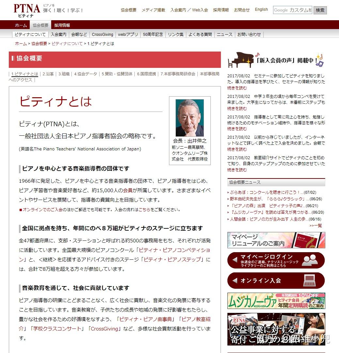The width and height of the screenshot is (339, 353).
Task: Click ホーム in the breadcrumb
Action: [x=21, y=44]
